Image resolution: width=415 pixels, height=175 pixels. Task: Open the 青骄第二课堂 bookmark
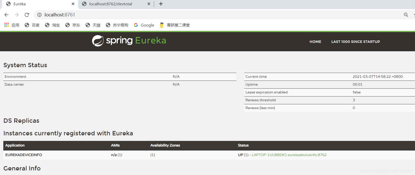pos(175,25)
